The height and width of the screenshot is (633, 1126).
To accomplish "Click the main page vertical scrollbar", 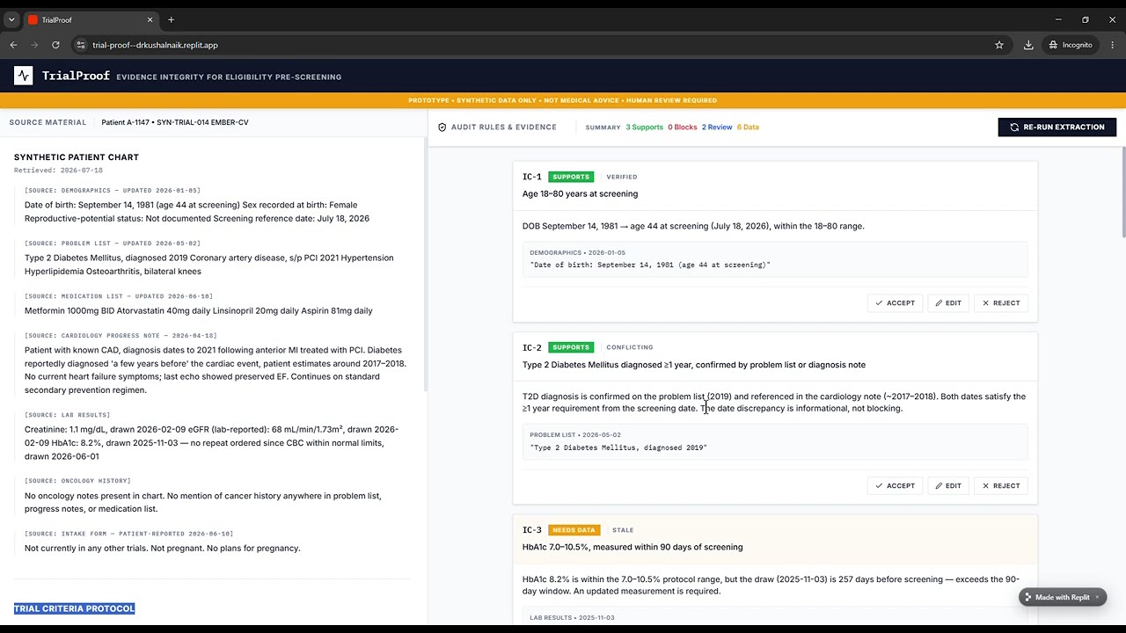I will pos(1123,193).
